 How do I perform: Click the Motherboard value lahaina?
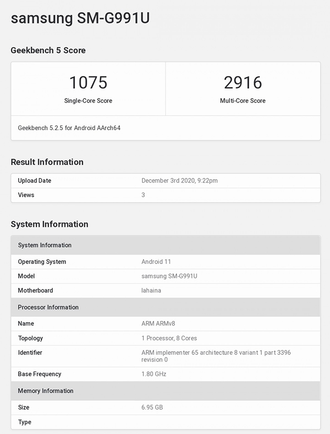coord(151,291)
